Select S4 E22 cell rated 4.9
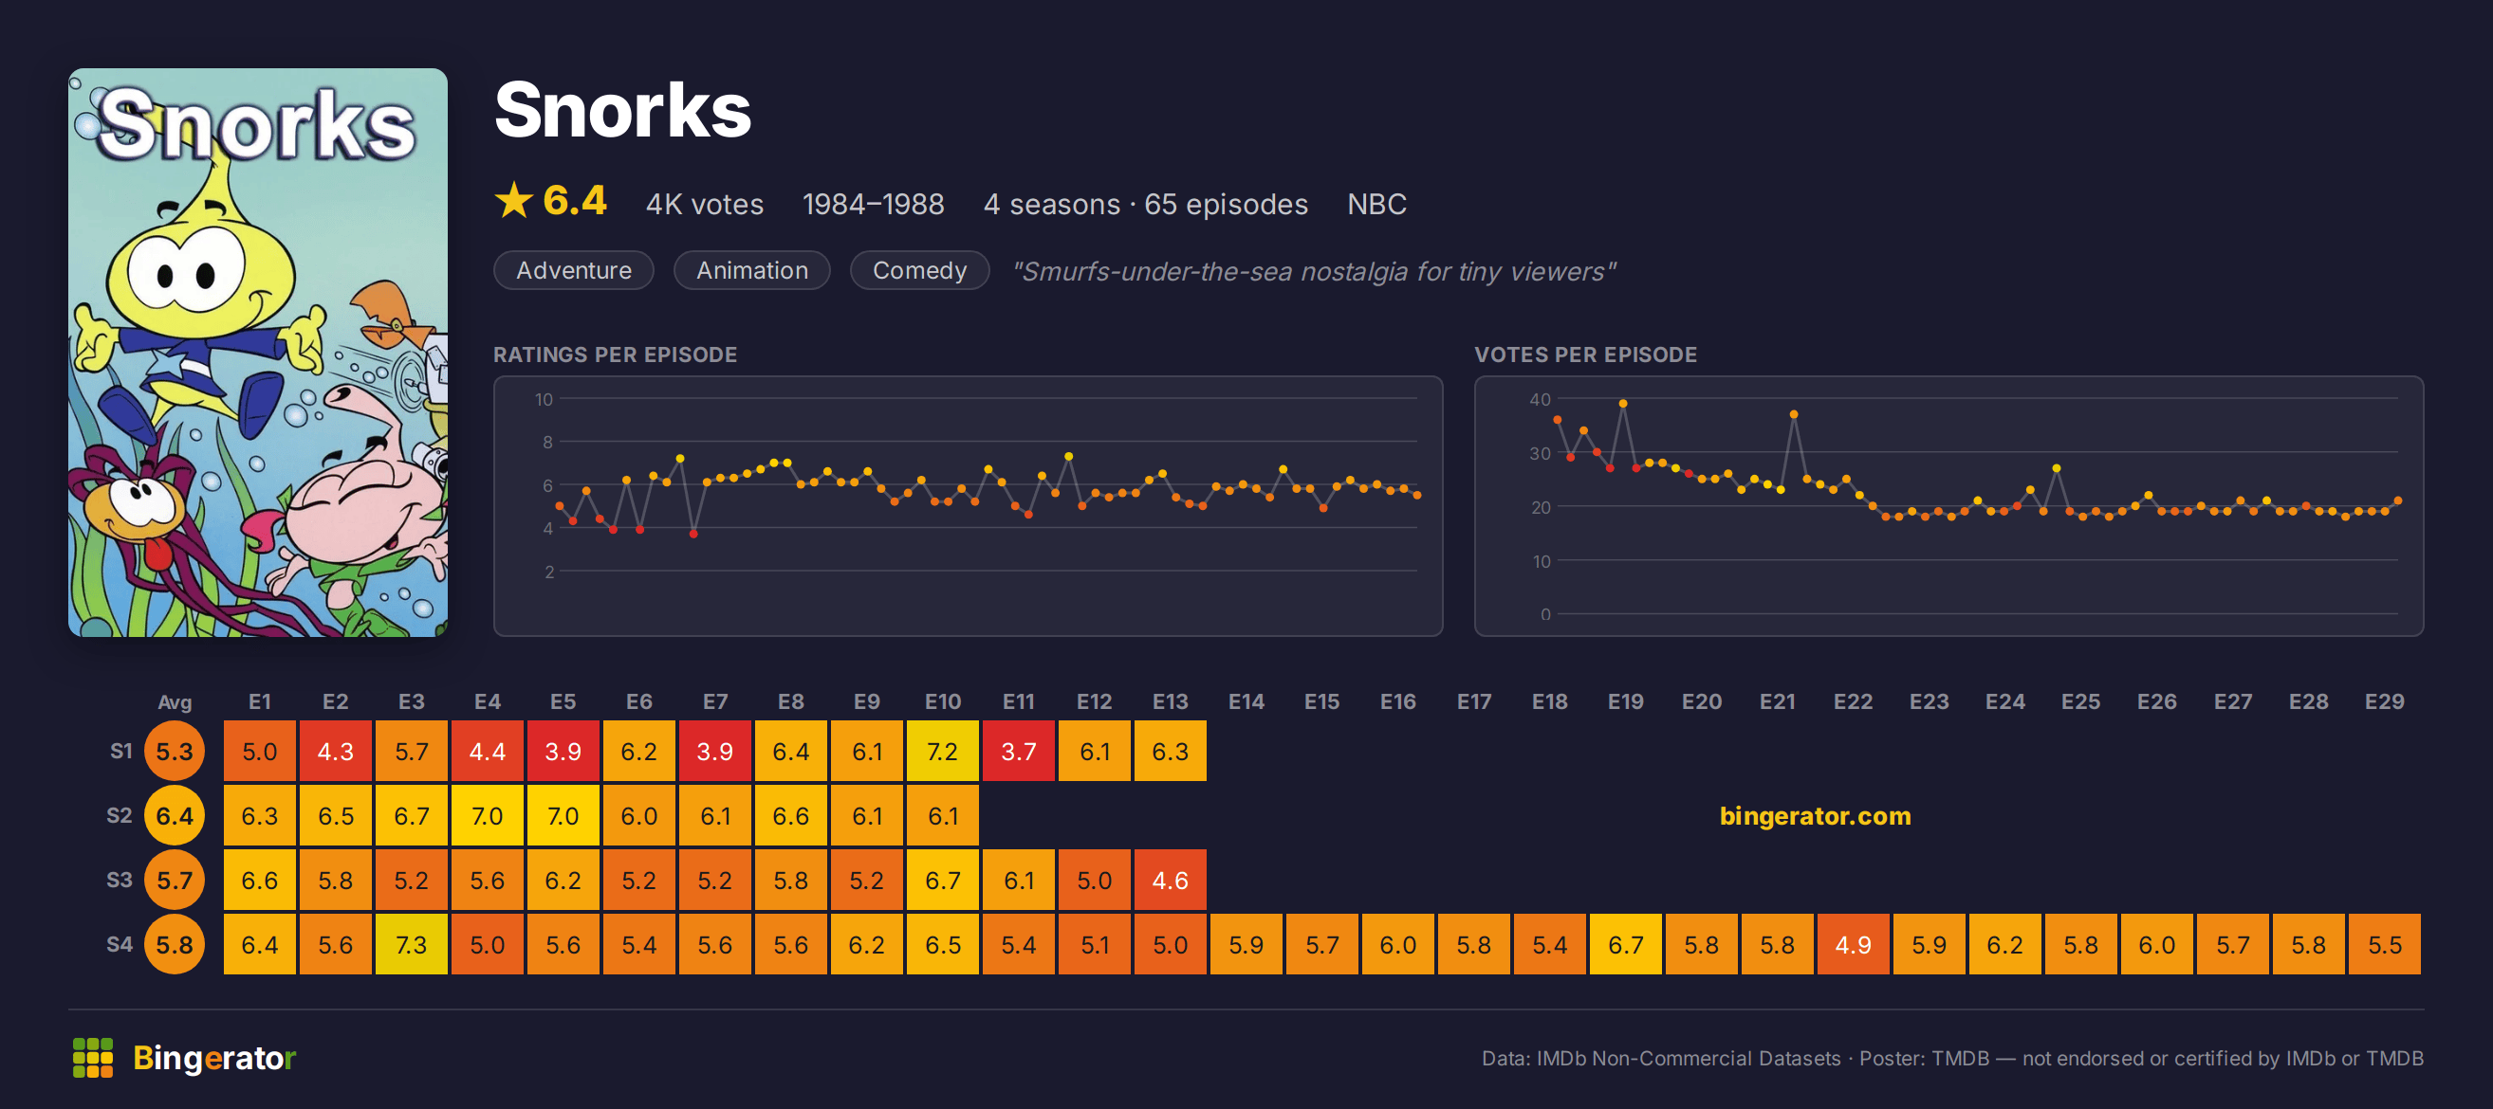The height and width of the screenshot is (1109, 2493). [x=1854, y=945]
